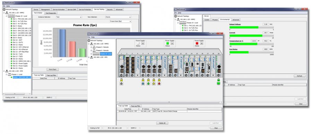Viewport: 312px width, 134px height.
Task: Click the chassis view horizontal scrollbar
Action: coord(169,102)
